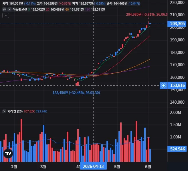Click the moving average line label 이동평균선
Image resolution: width=188 pixels, height=171 pixels.
pyautogui.click(x=20, y=9)
